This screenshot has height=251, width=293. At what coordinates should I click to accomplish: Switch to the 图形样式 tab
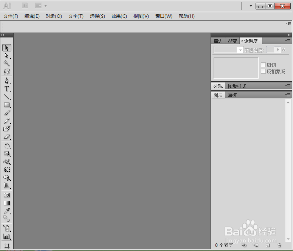237,86
